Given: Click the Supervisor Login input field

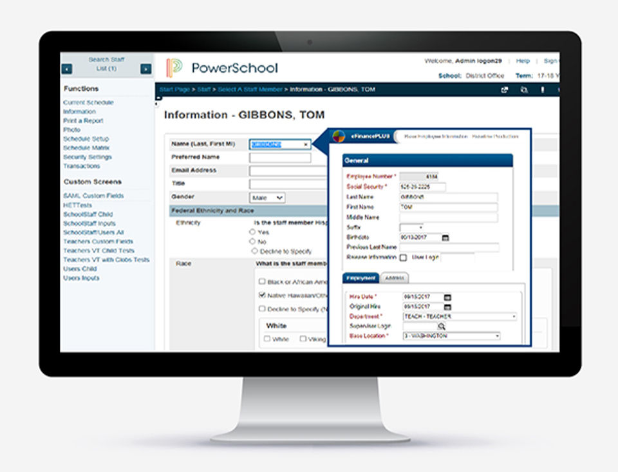Looking at the screenshot, I should point(420,326).
